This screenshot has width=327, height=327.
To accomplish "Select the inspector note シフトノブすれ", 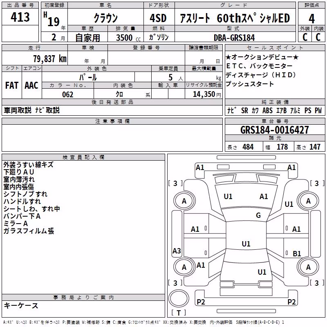I will tap(25, 194).
